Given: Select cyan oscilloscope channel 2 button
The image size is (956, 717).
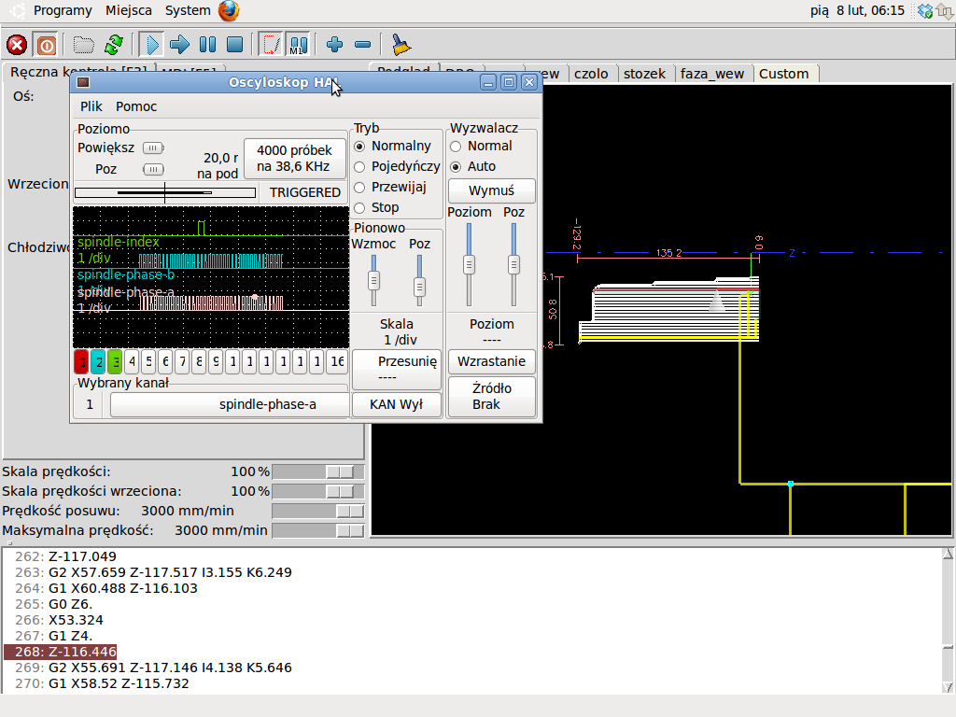Looking at the screenshot, I should click(x=98, y=361).
